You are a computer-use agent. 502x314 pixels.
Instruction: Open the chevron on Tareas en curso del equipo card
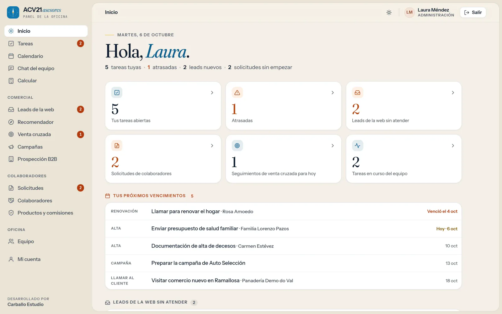pos(453,146)
